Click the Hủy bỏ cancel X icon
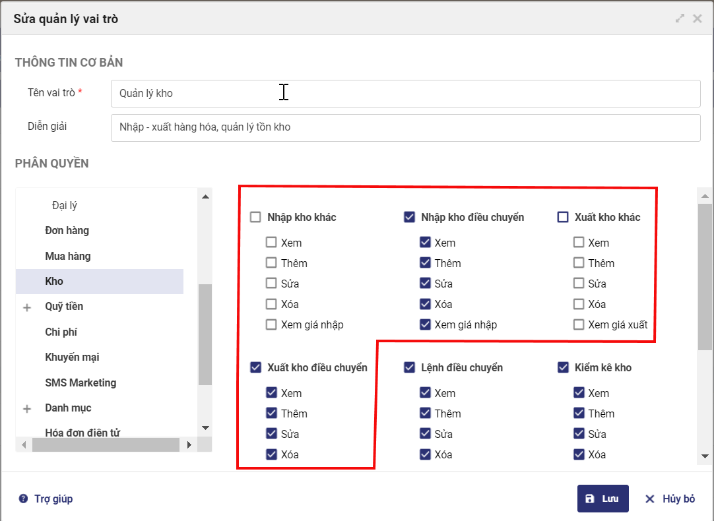714x521 pixels. (x=650, y=499)
